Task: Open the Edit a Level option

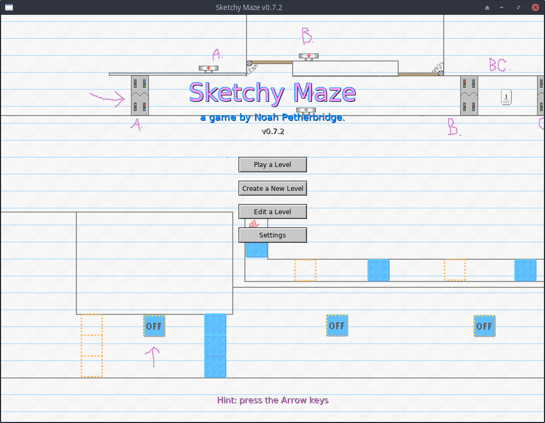Action: tap(272, 211)
